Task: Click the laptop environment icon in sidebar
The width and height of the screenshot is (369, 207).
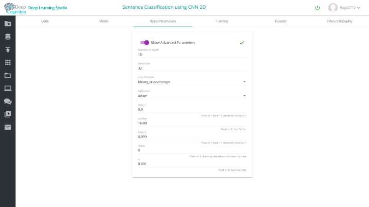Action: 8,88
